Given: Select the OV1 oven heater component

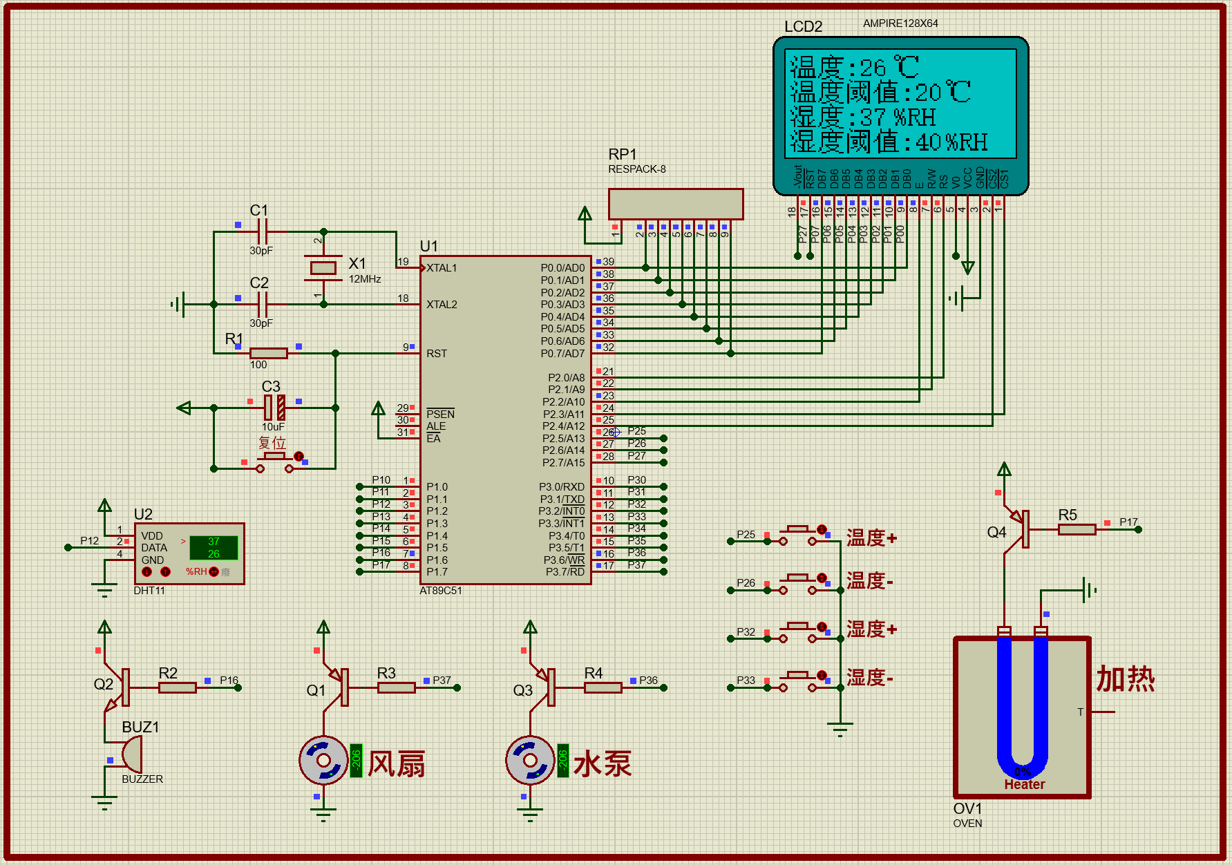Looking at the screenshot, I should pos(1022,717).
